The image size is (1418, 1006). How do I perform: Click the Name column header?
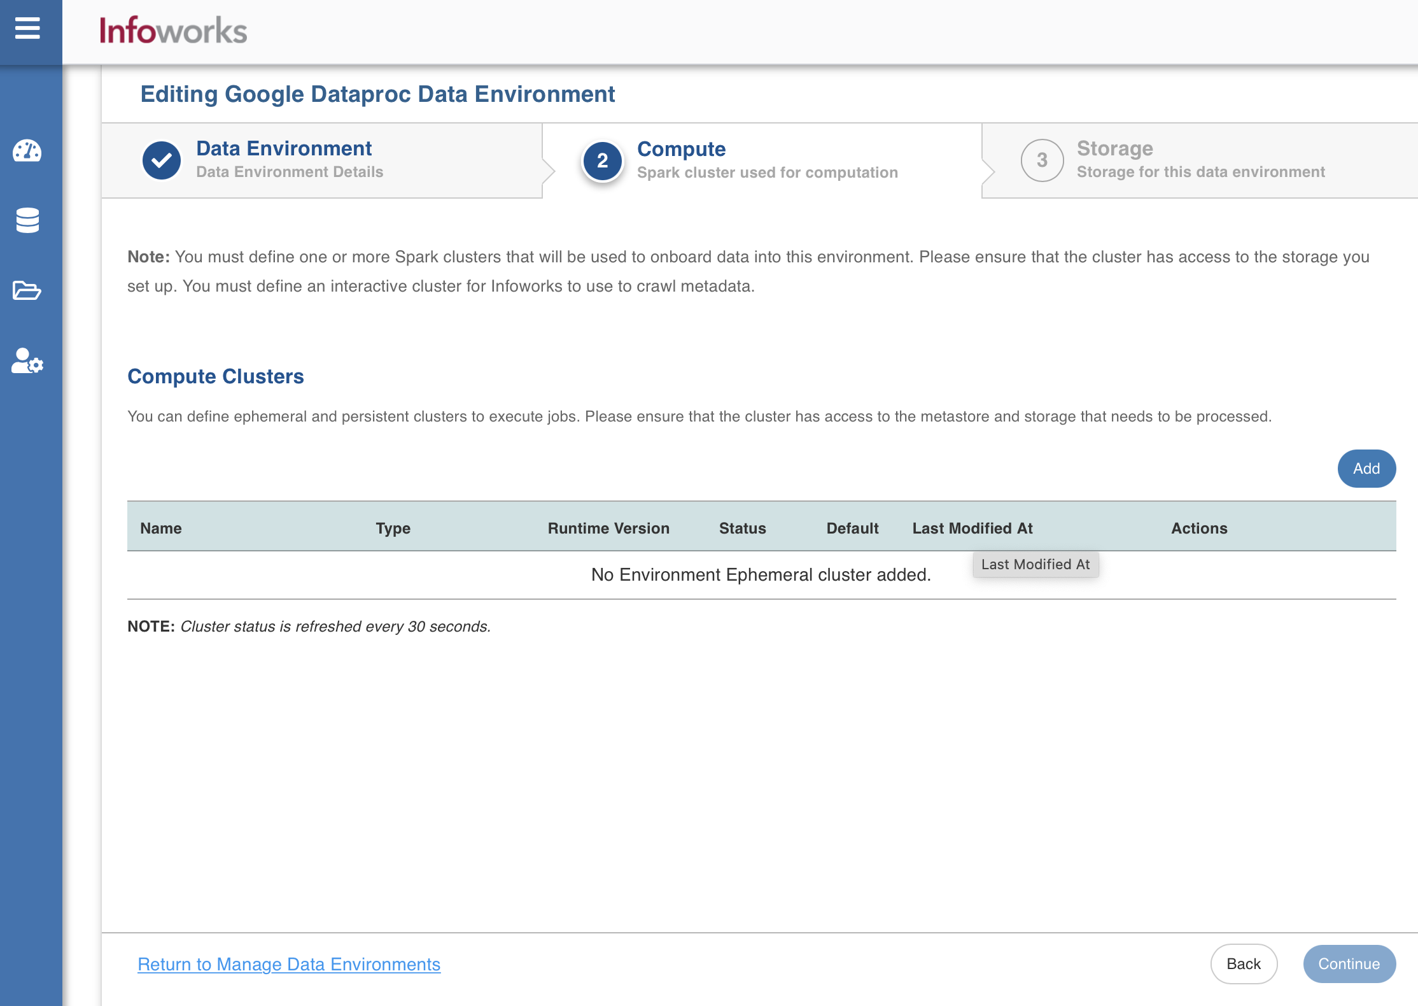pos(161,528)
